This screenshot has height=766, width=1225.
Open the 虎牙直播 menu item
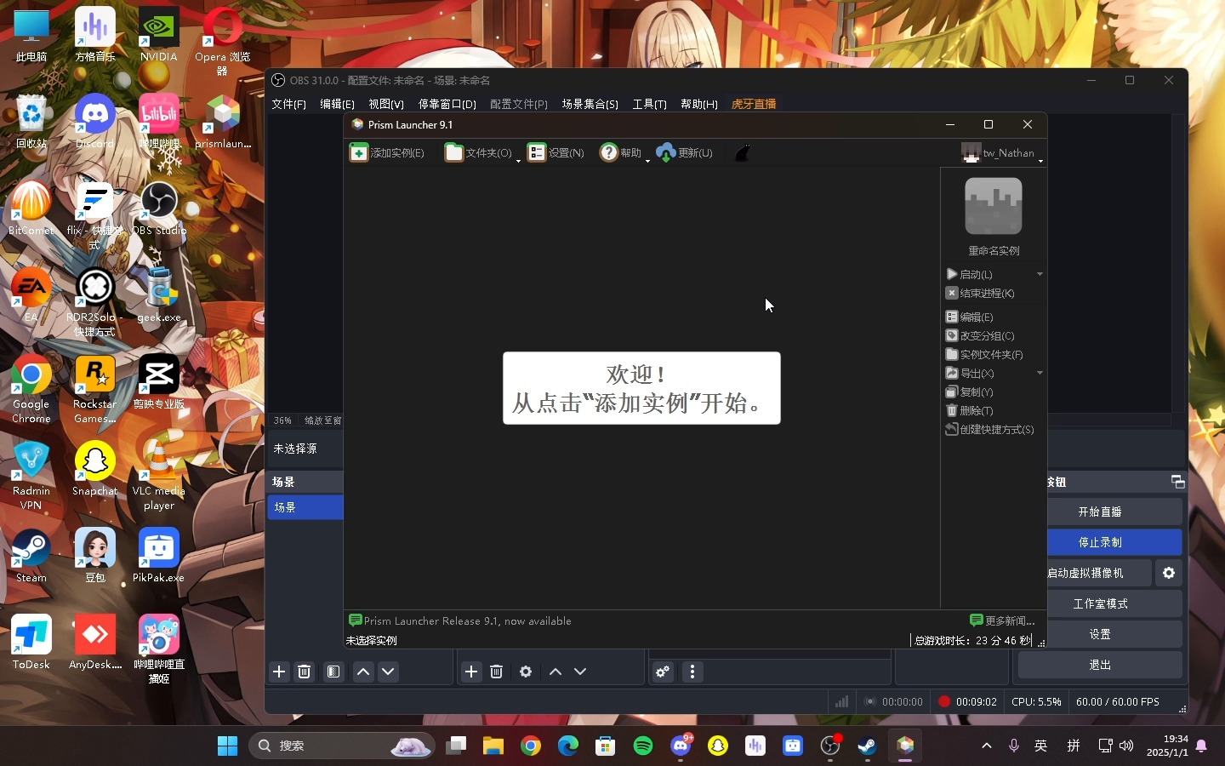tap(753, 104)
